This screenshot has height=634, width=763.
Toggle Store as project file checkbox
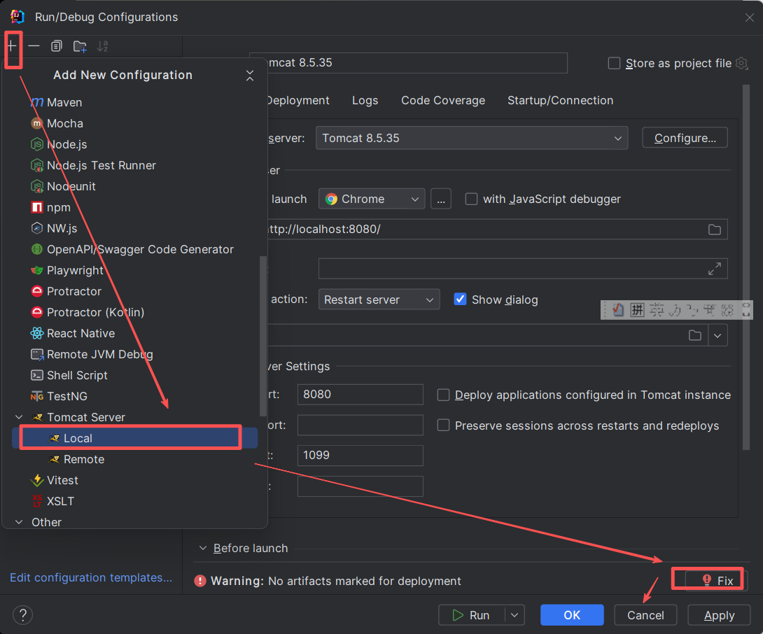click(614, 63)
